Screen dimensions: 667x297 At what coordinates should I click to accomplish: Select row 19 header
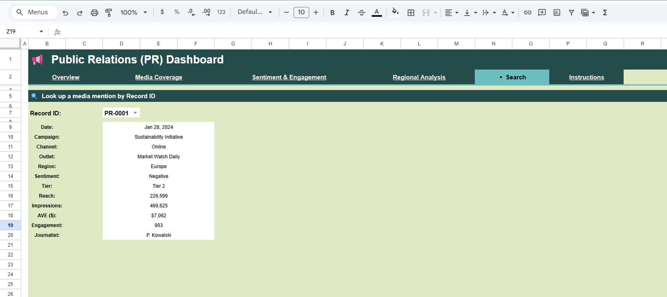point(10,225)
